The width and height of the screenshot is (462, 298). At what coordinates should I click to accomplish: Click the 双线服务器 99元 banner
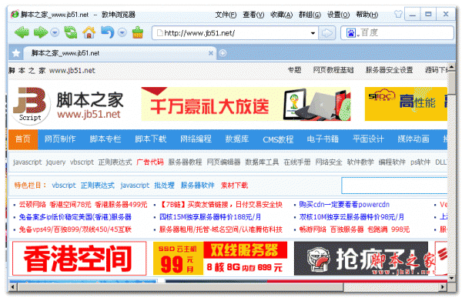pyautogui.click(x=220, y=259)
